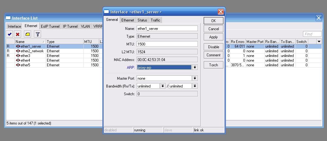Open the EoIP Tunnel tab
This screenshot has height=141, width=327.
point(50,26)
